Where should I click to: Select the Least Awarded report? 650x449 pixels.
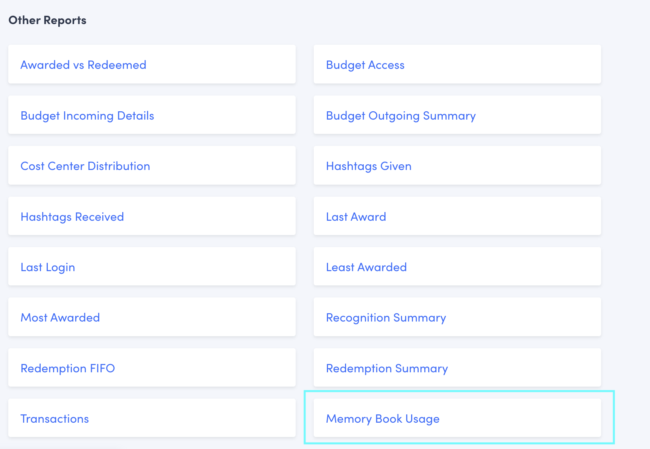(x=366, y=267)
